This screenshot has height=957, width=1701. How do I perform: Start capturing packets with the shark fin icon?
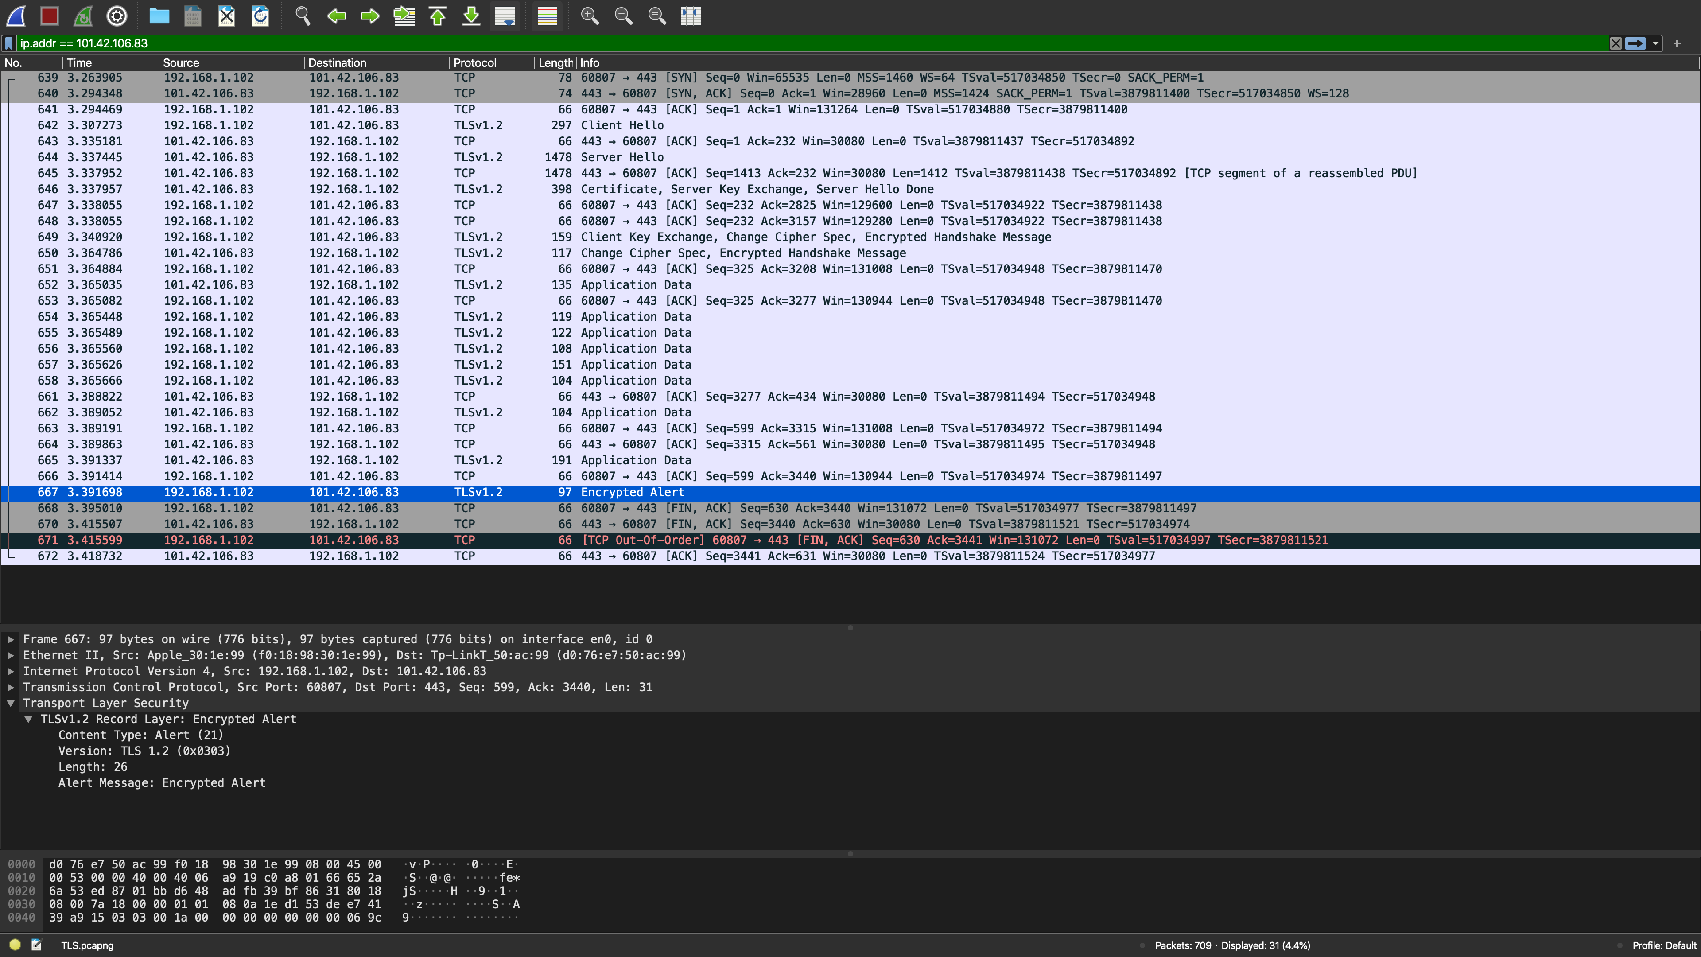click(16, 16)
